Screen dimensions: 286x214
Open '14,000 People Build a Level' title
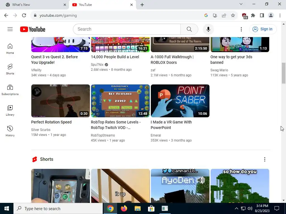tap(115, 57)
